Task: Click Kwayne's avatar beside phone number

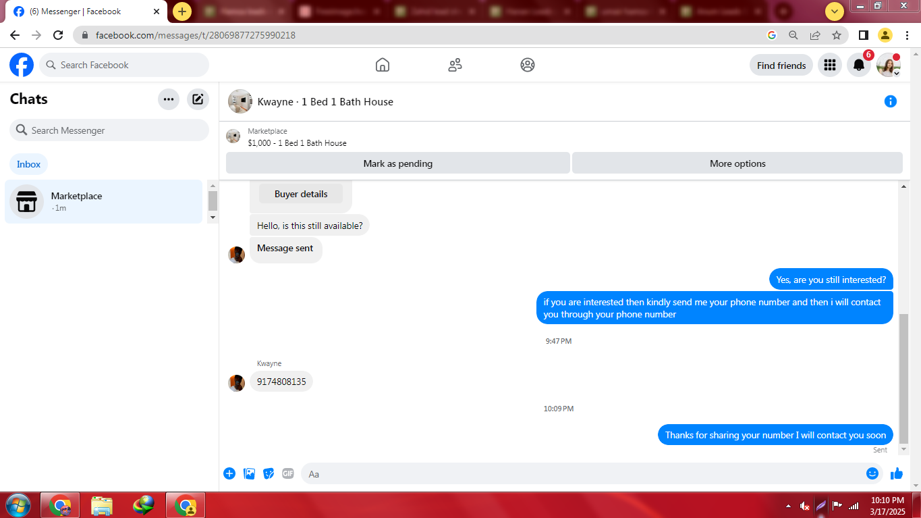Action: tap(236, 383)
